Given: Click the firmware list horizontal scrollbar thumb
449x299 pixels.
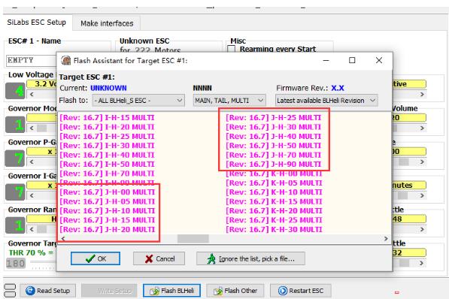Looking at the screenshot, I should (193, 239).
